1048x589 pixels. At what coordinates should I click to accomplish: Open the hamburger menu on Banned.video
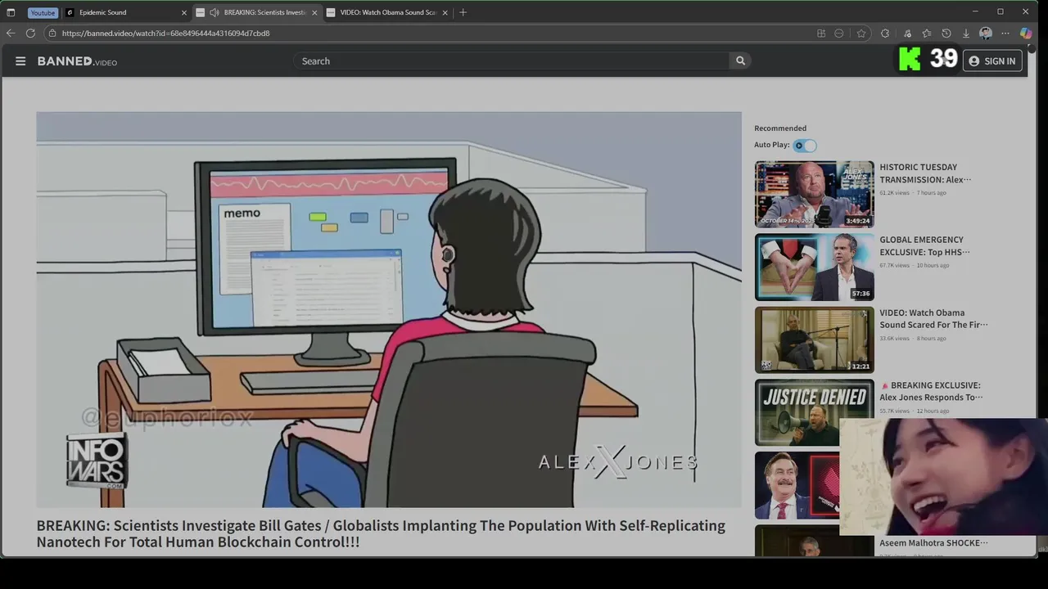[x=20, y=61]
